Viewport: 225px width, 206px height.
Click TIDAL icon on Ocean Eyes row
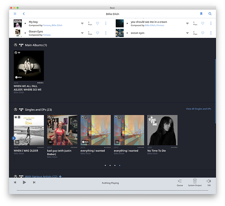tap(82, 33)
